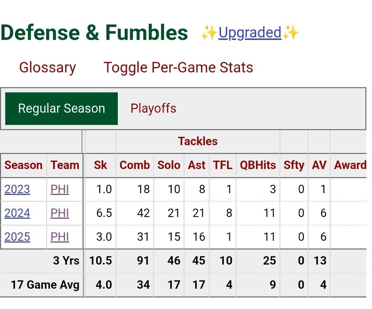Viewport: 372px width, 309px height.
Task: Click the PHI team link for 2024
Action: (60, 213)
